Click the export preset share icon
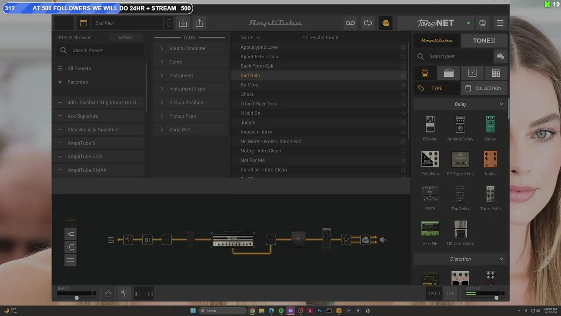This screenshot has height=316, width=561. pos(199,23)
